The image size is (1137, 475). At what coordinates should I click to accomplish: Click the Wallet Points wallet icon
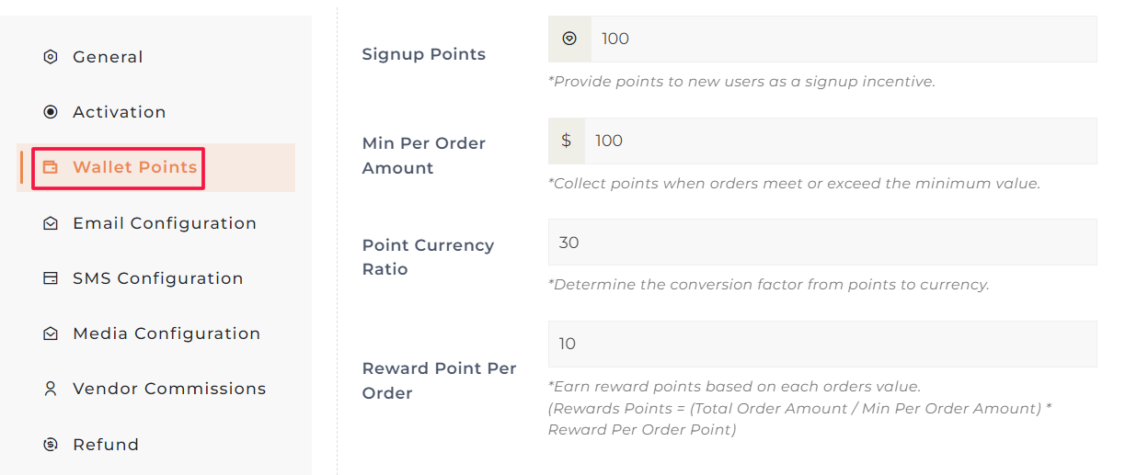[51, 167]
